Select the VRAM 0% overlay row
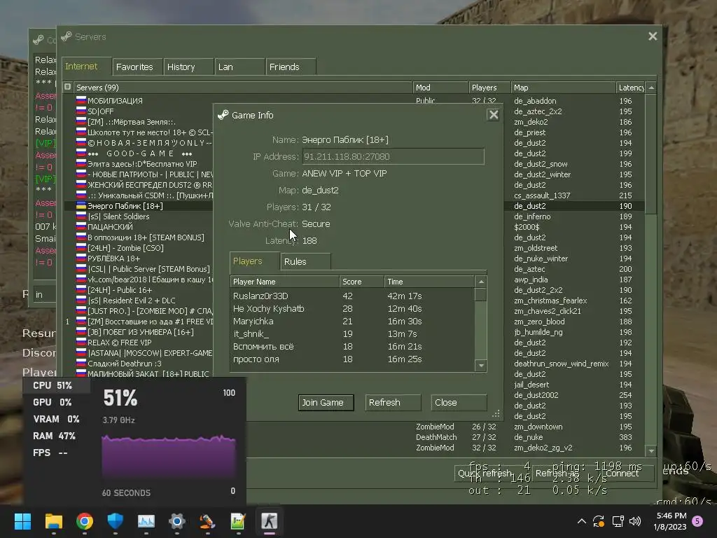 56,419
